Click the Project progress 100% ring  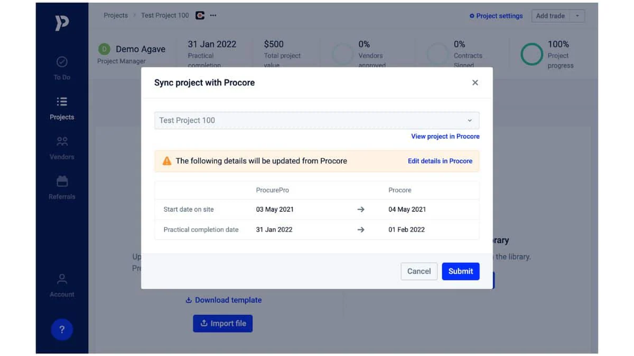pyautogui.click(x=532, y=54)
